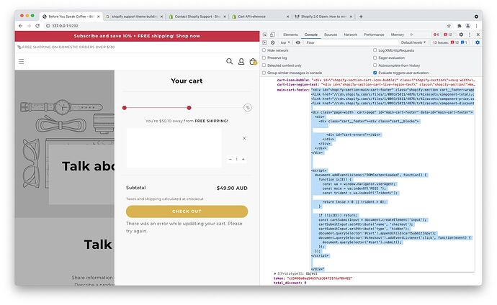
Task: Click the CHECK OUT button
Action: (x=187, y=211)
